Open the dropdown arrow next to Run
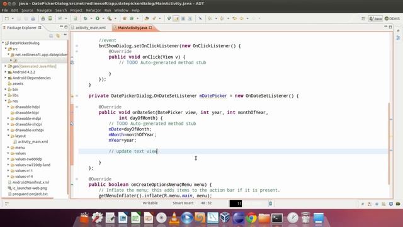The width and height of the screenshot is (403, 227). (x=103, y=18)
